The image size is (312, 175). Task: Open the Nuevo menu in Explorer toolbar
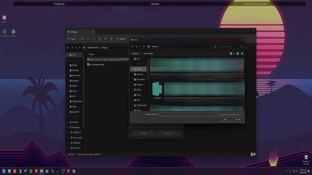[x=72, y=39]
